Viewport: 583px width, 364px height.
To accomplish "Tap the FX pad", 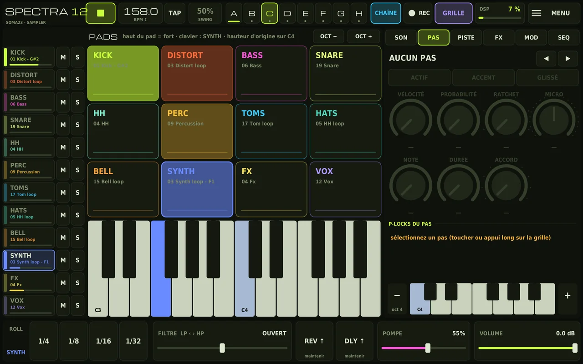I will point(271,189).
